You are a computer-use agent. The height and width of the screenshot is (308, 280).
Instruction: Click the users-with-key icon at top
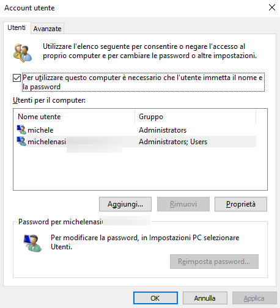(23, 53)
